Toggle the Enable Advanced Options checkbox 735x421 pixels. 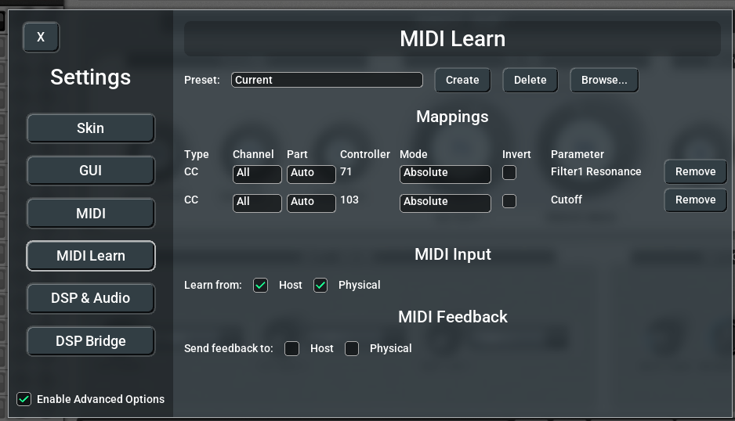(24, 399)
